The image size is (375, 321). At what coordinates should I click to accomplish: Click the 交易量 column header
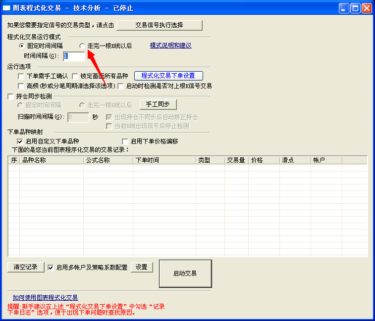coord(236,160)
